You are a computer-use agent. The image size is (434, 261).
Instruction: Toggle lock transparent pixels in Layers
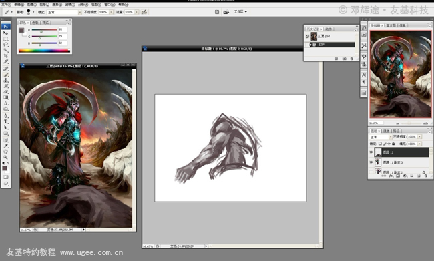[380, 144]
